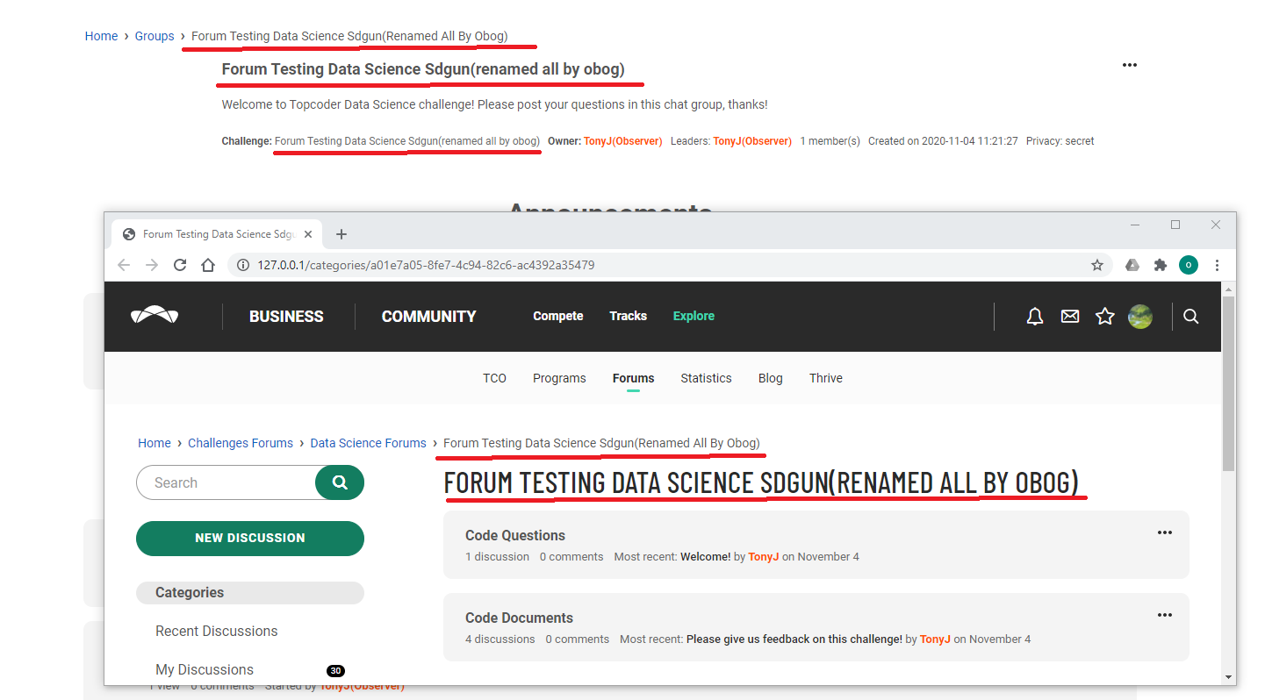Open 'Please give us feedback on this challenge!'

[x=794, y=639]
